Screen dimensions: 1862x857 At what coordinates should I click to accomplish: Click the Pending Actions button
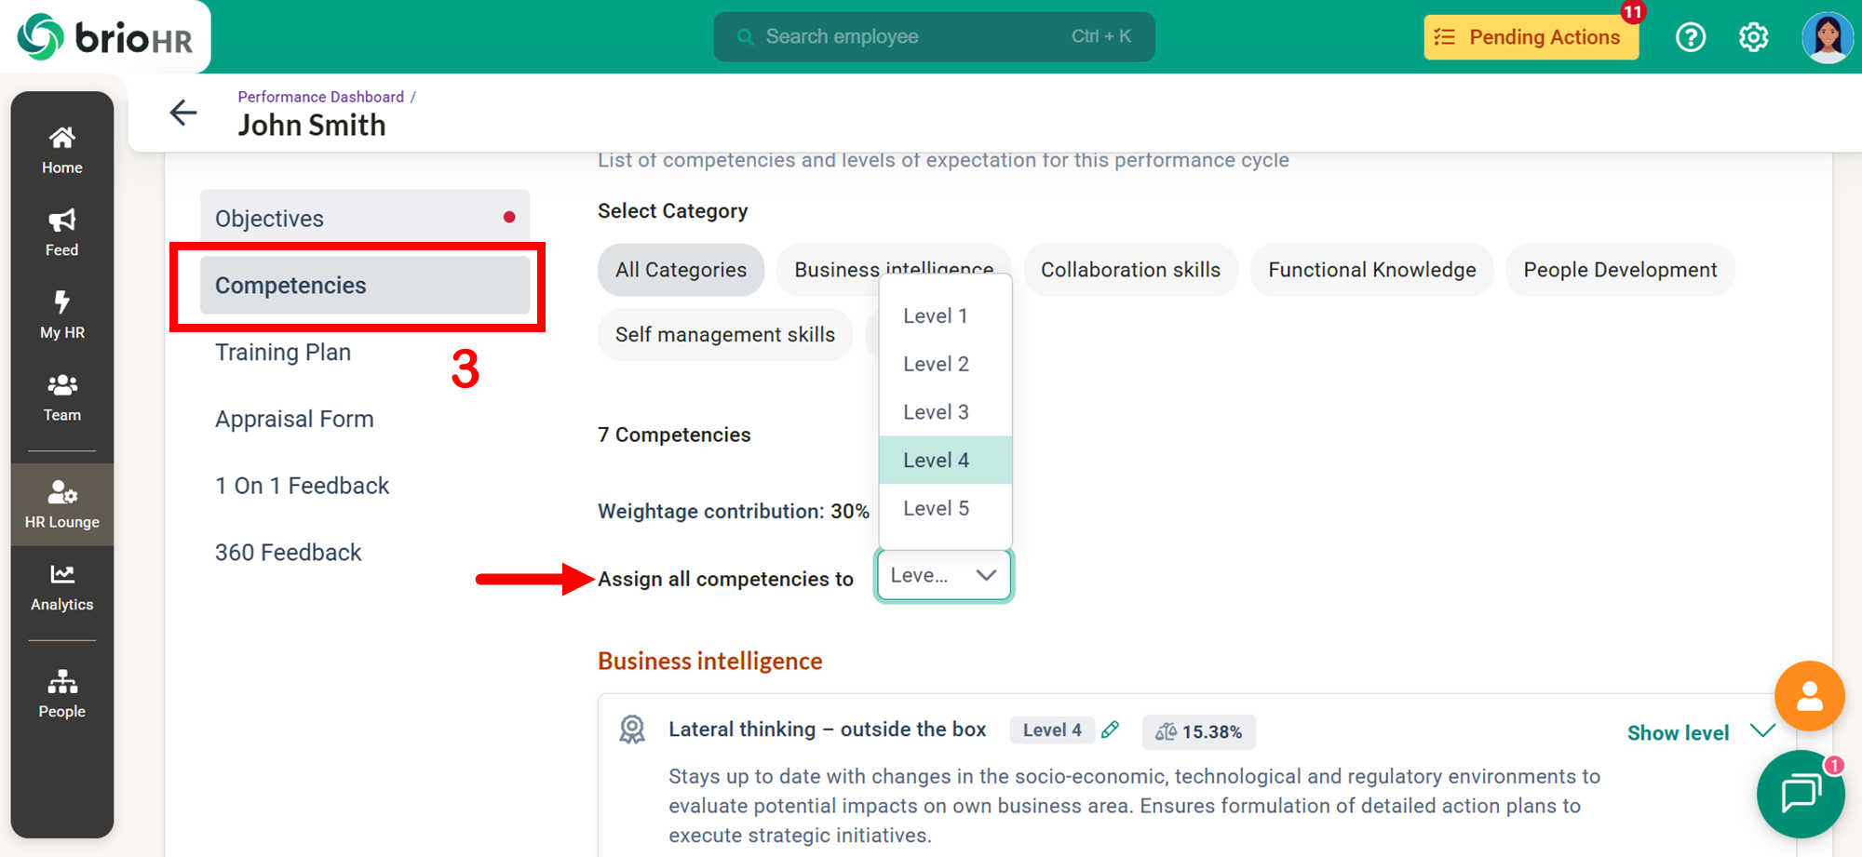tap(1530, 37)
